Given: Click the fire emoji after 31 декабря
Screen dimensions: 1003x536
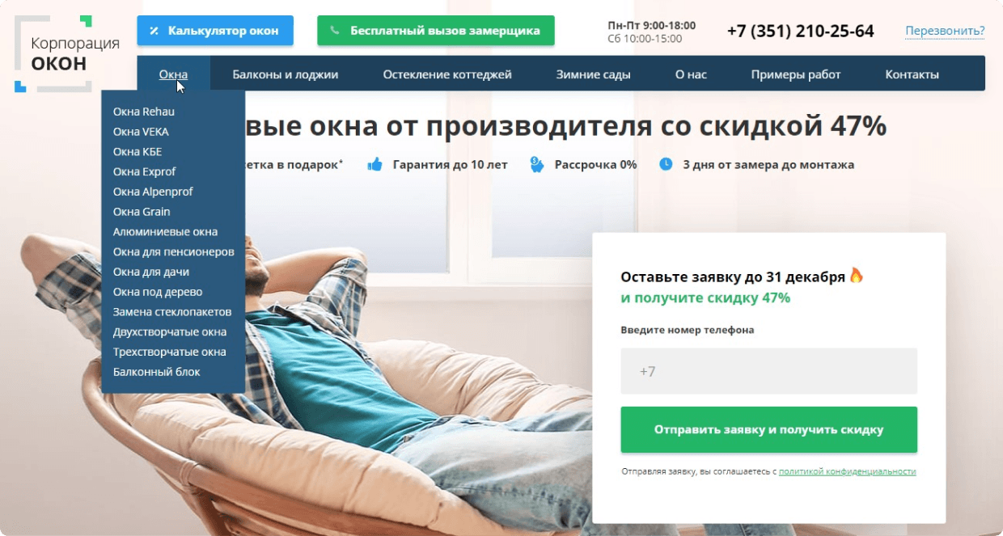Looking at the screenshot, I should [x=856, y=276].
